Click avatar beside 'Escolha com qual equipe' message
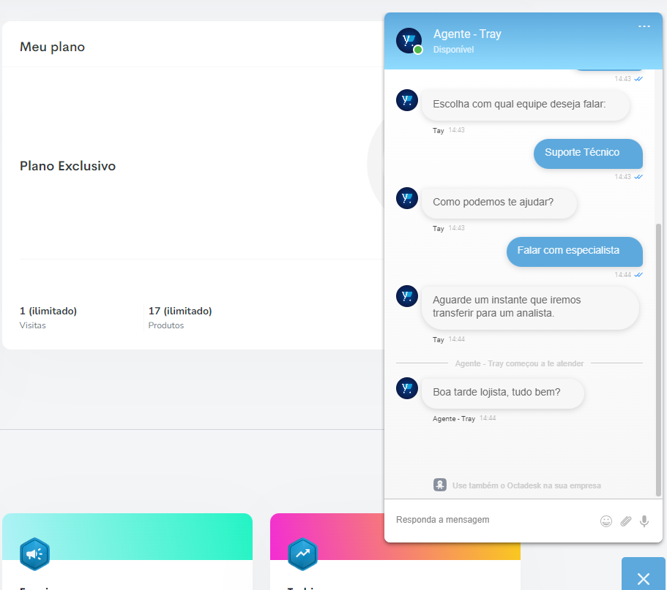 [407, 100]
